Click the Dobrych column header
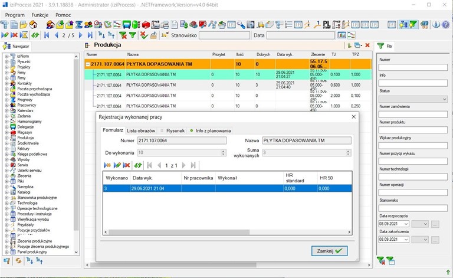 (x=263, y=54)
